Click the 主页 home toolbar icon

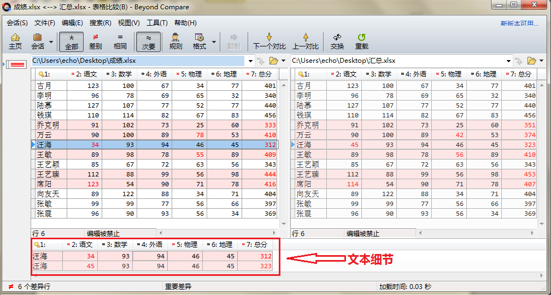pos(15,42)
